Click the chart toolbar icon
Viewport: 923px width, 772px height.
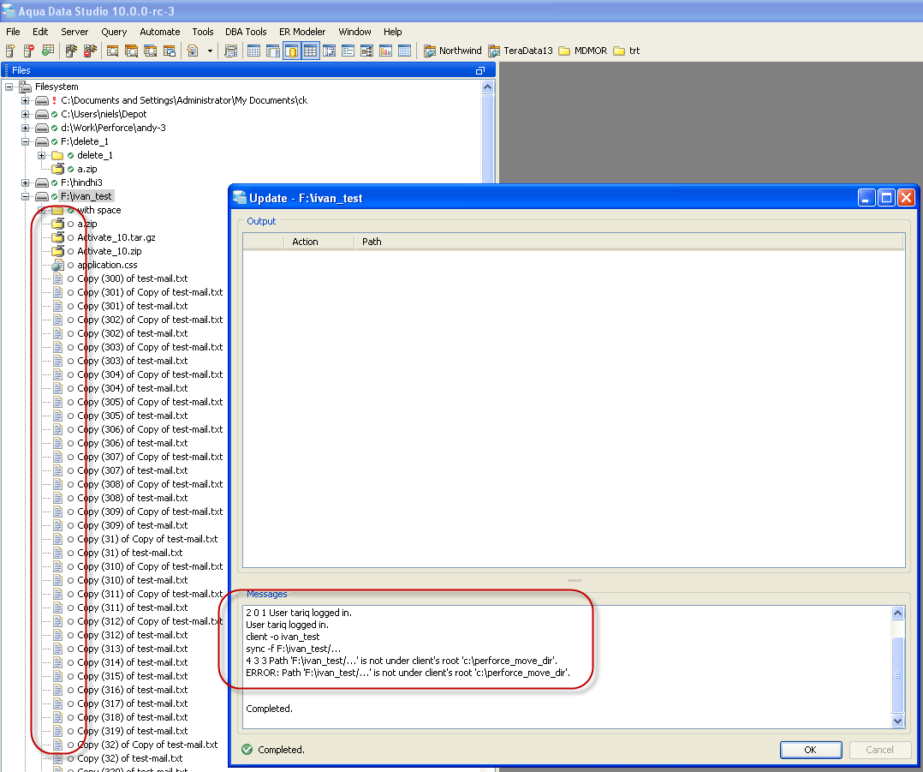tap(385, 51)
